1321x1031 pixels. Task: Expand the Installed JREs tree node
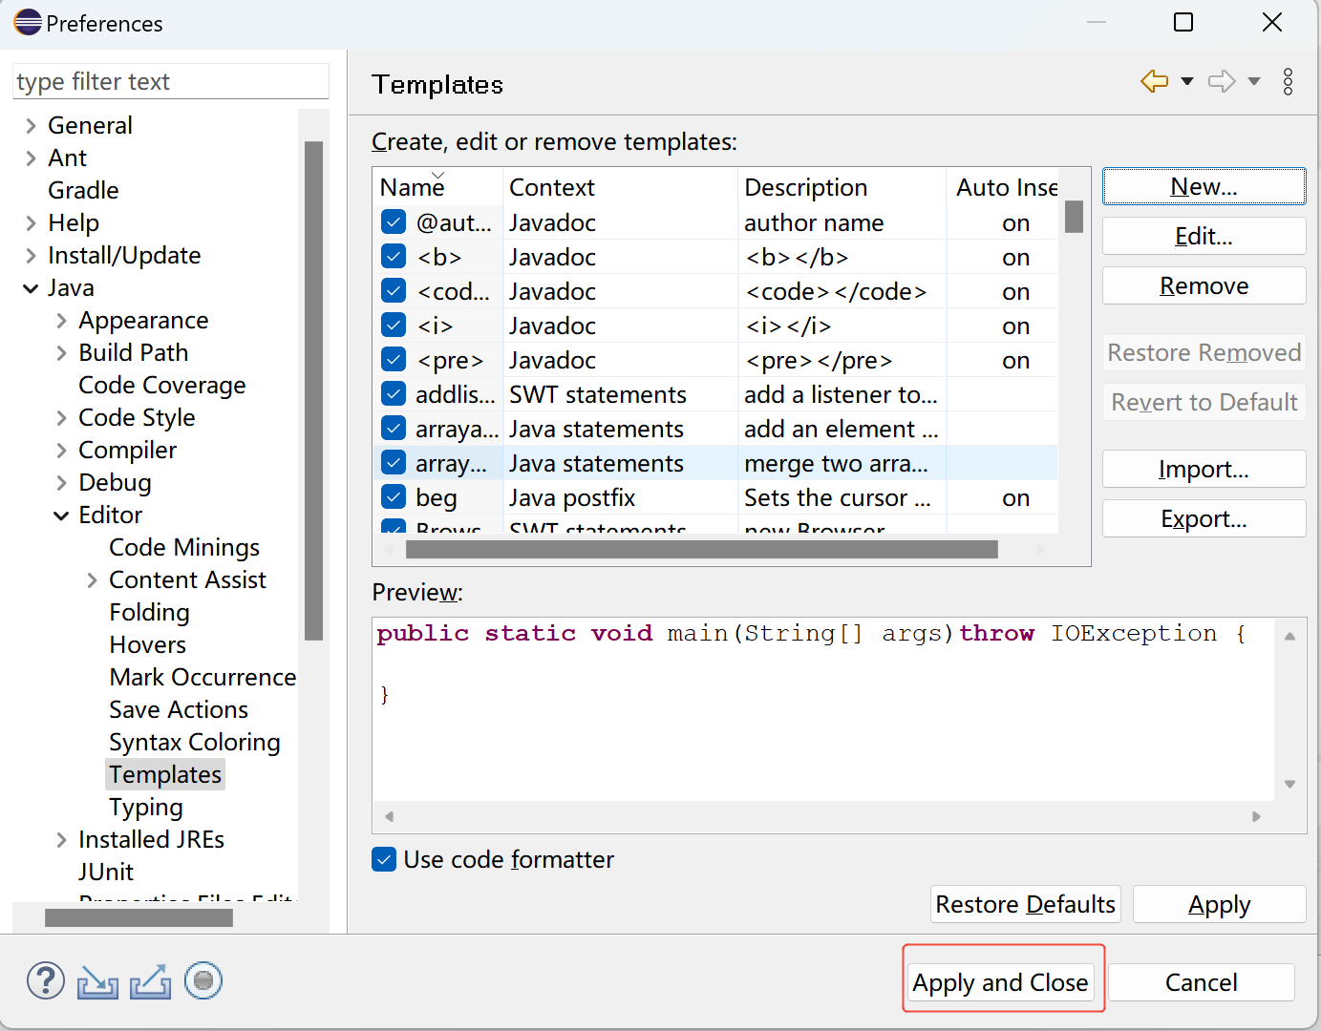pyautogui.click(x=61, y=840)
